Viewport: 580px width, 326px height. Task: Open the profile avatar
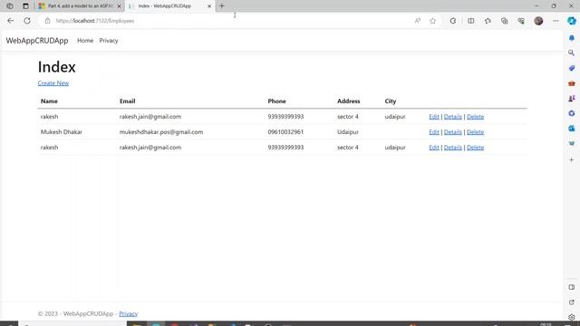538,21
